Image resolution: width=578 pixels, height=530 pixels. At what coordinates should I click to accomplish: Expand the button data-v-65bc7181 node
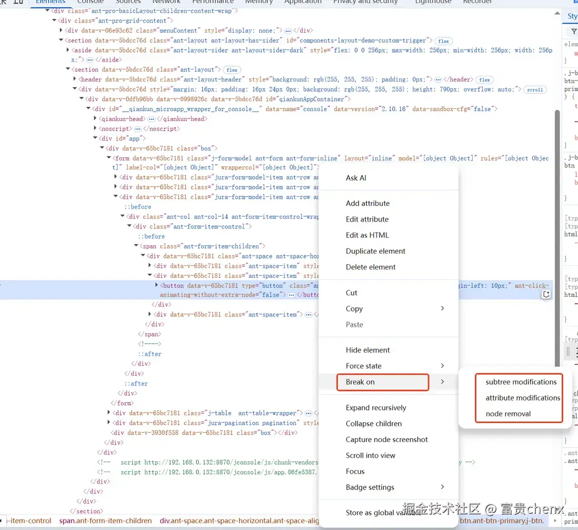tap(156, 285)
